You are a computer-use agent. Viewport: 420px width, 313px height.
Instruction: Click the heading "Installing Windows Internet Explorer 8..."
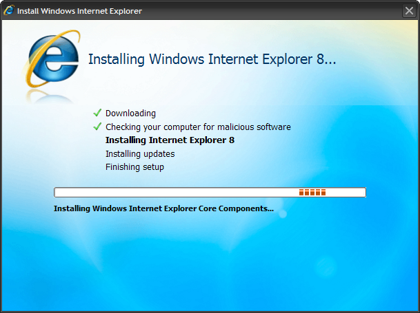coord(212,59)
